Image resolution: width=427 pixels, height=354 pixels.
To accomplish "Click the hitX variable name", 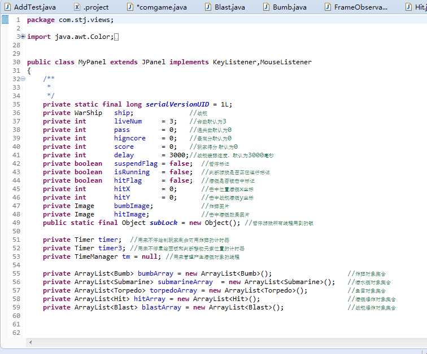I will point(122,189).
